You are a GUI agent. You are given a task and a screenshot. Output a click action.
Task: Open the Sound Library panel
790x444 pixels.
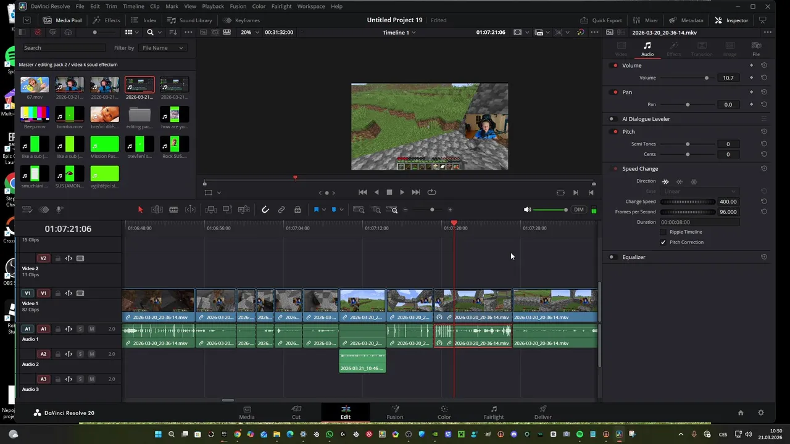coord(190,20)
